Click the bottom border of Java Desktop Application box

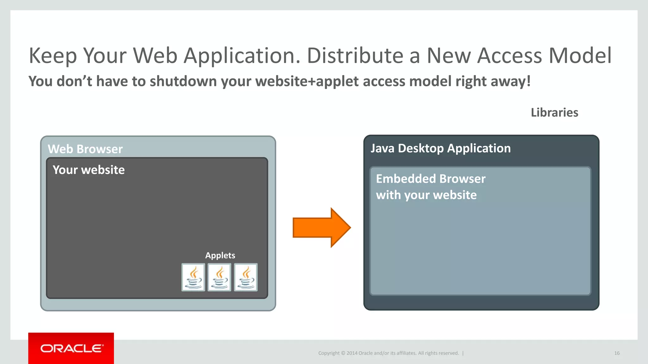click(x=481, y=303)
